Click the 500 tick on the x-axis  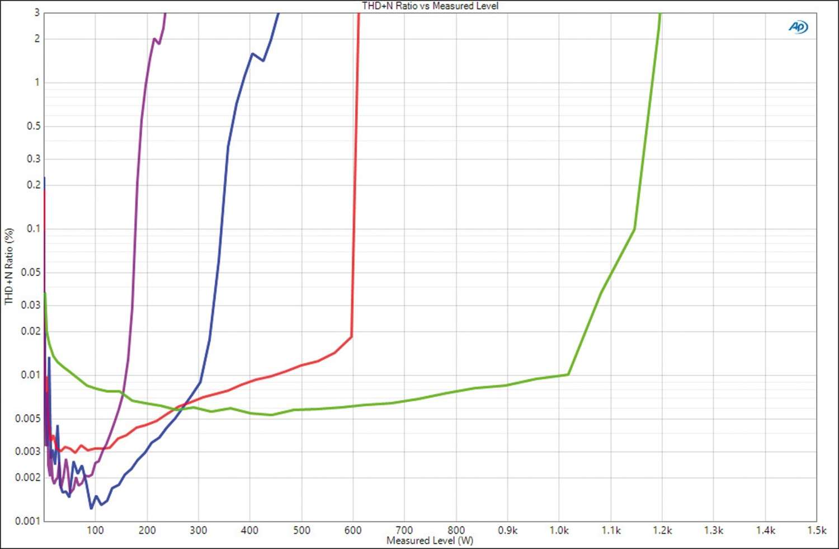click(301, 530)
